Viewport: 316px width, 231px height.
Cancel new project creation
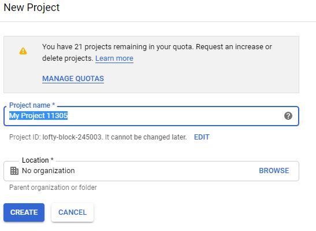pos(73,212)
